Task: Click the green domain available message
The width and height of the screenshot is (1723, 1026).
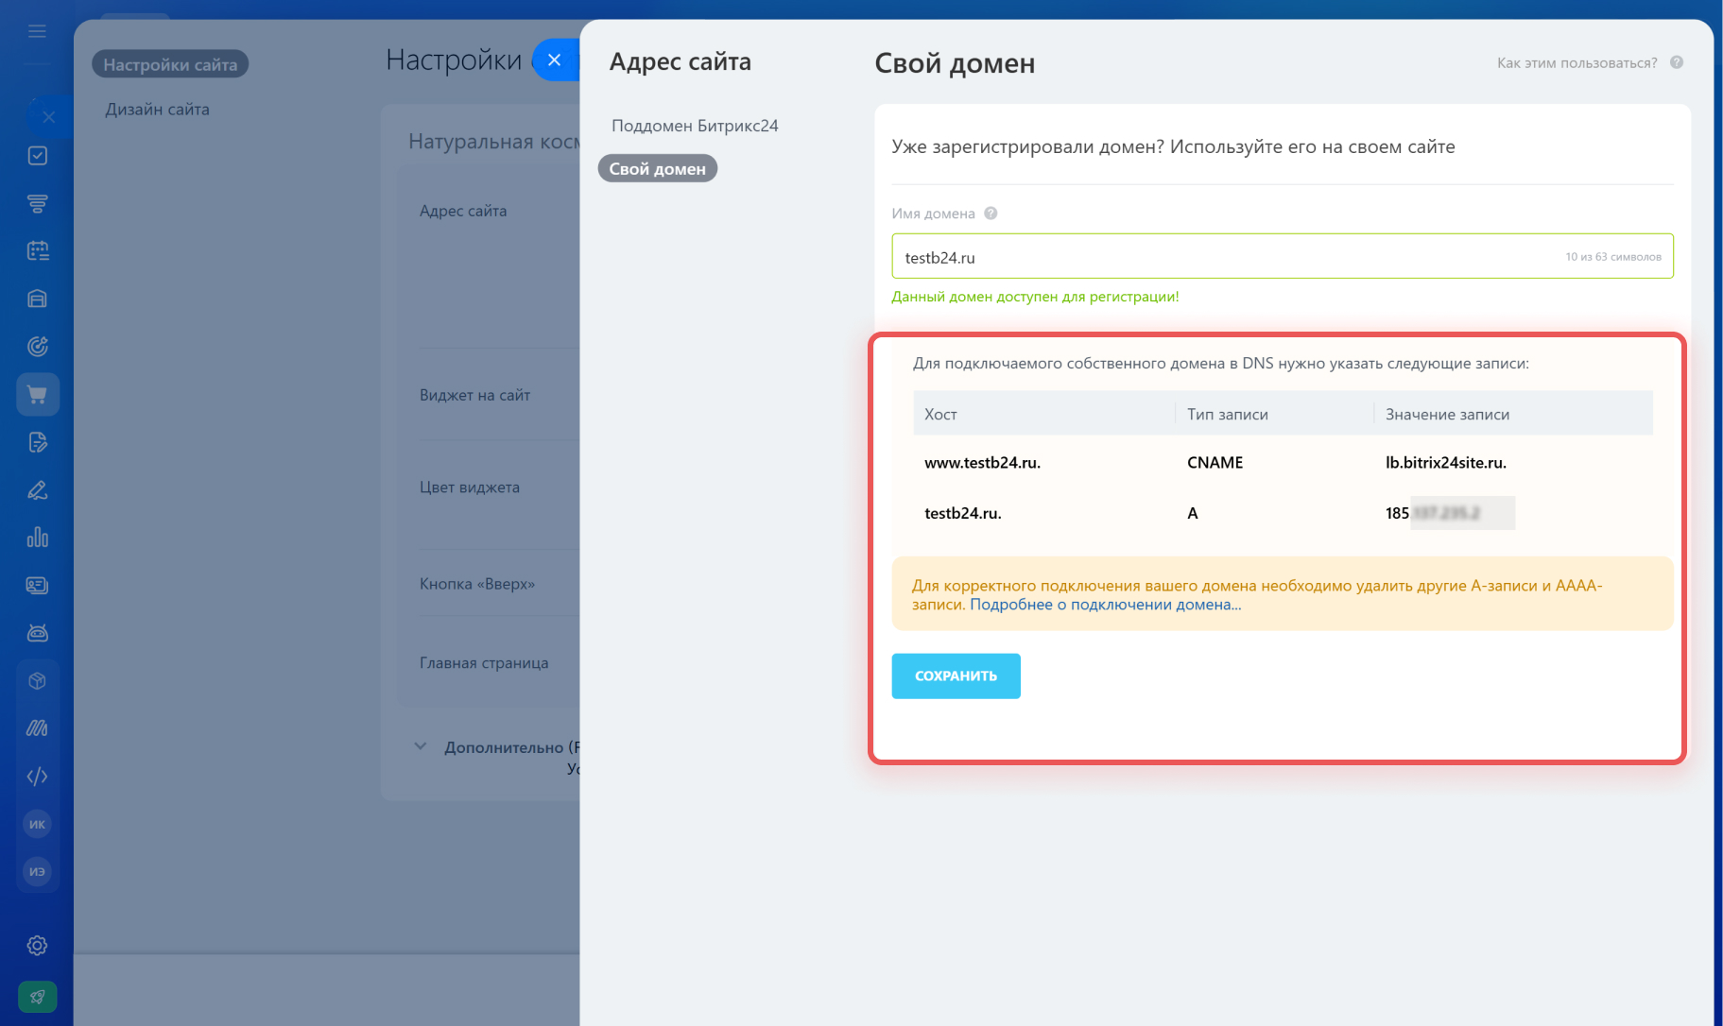Action: 1035,297
